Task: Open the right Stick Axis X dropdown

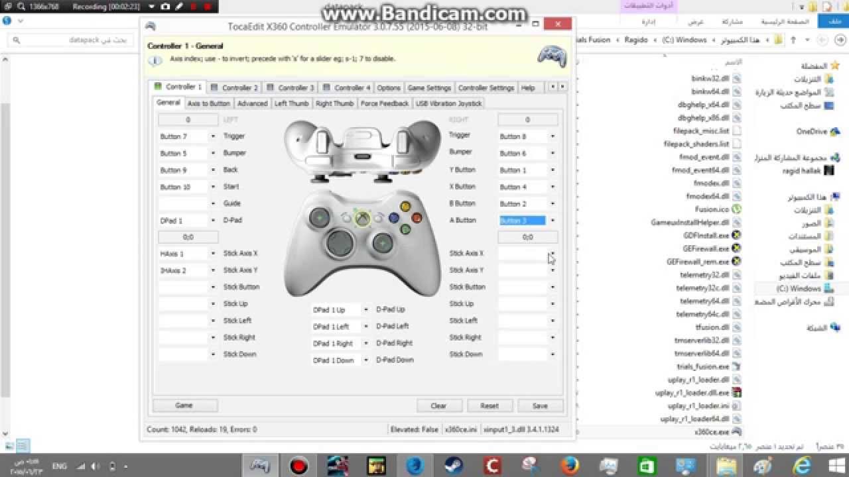Action: coord(553,254)
